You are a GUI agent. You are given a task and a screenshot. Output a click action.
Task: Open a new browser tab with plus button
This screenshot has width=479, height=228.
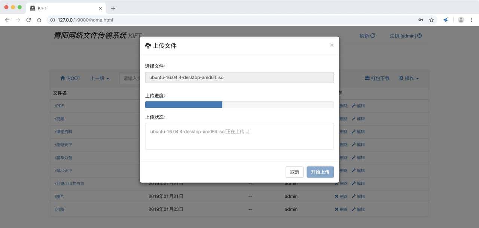point(113,8)
